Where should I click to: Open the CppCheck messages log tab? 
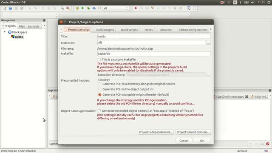pos(230,96)
